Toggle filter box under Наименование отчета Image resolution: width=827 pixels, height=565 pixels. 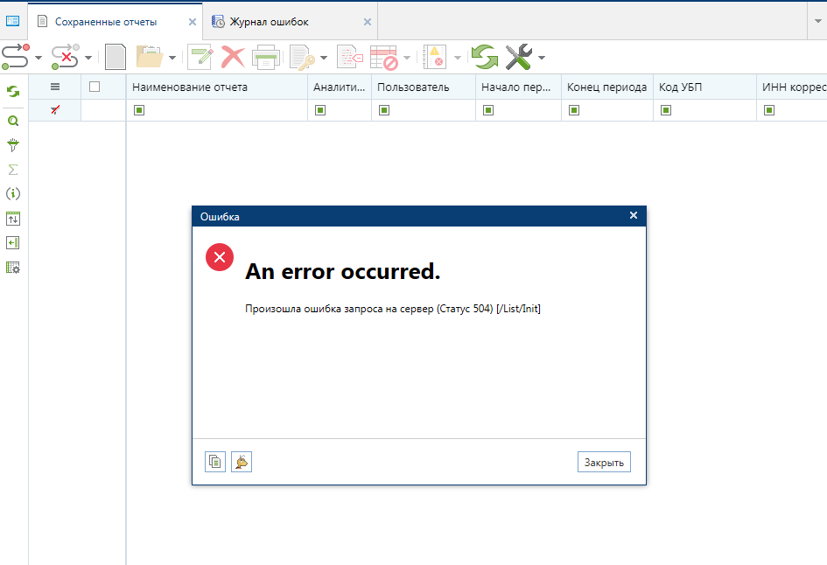(139, 110)
